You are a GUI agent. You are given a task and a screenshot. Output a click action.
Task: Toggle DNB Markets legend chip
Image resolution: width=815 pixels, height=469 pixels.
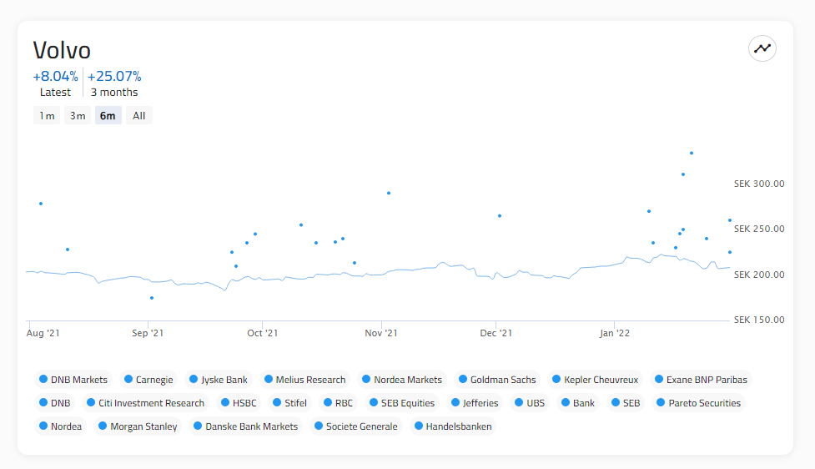click(73, 380)
